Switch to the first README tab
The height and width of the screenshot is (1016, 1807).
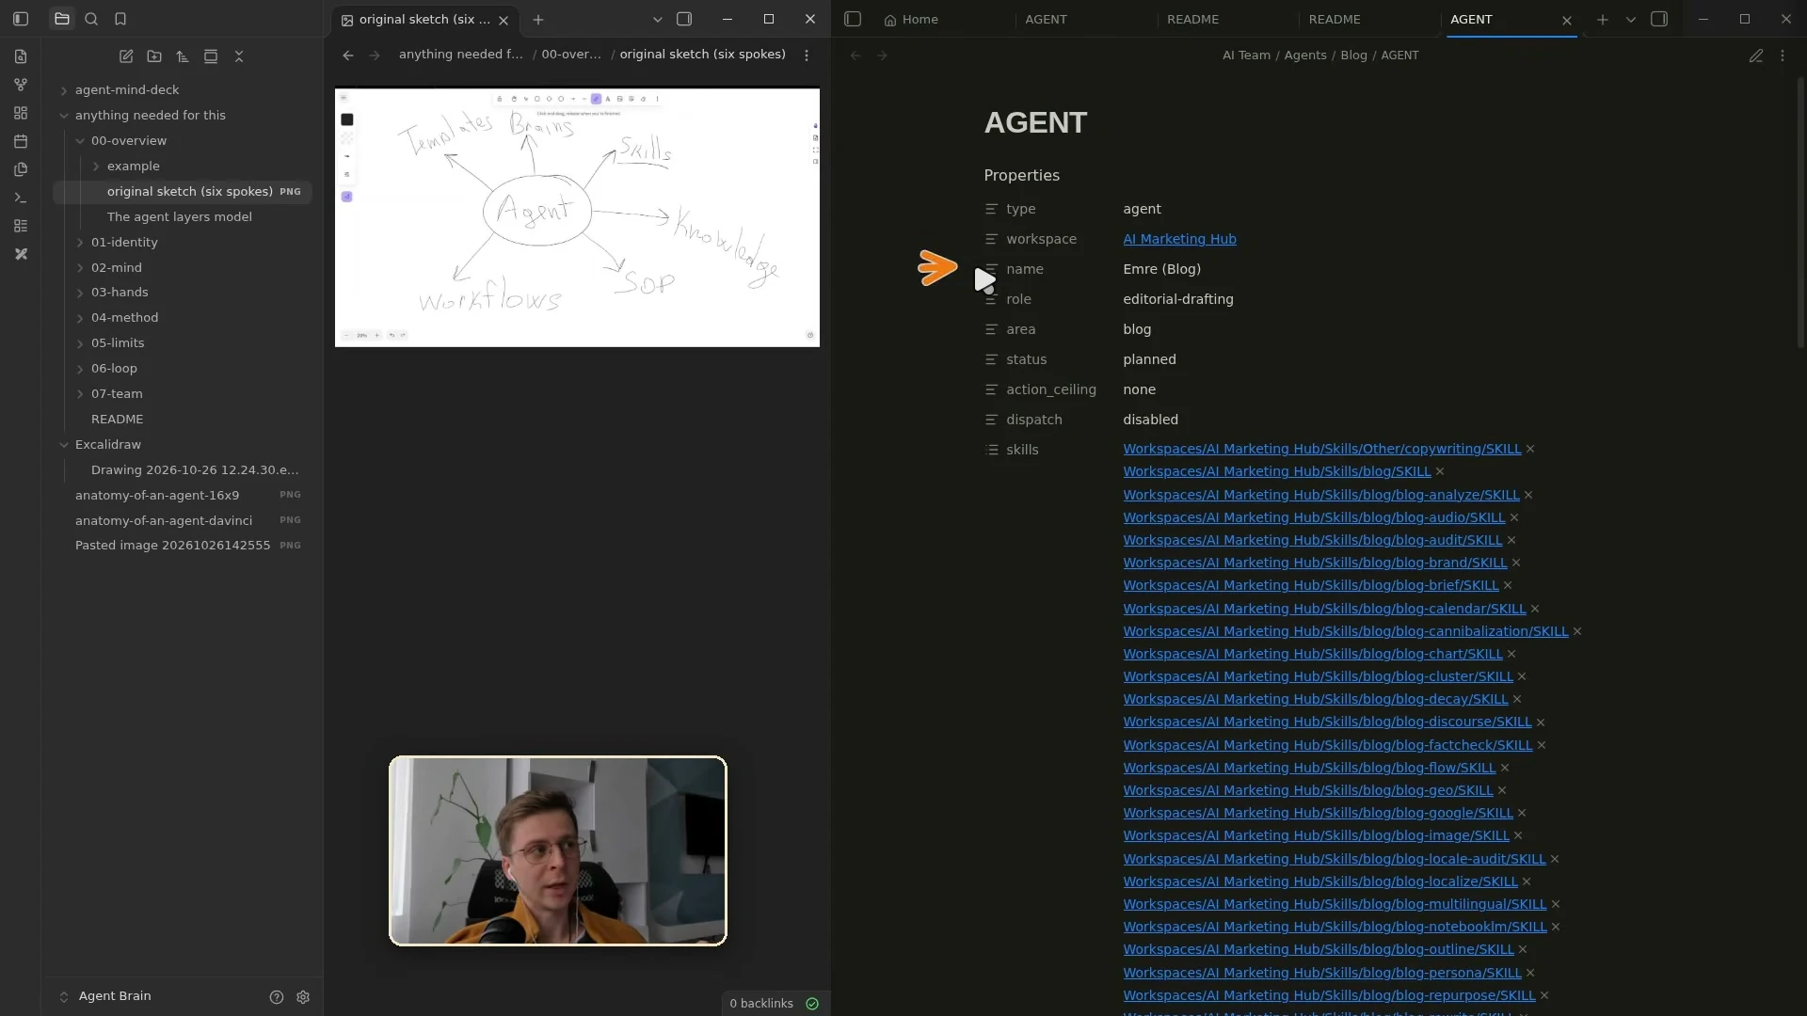tap(1192, 19)
